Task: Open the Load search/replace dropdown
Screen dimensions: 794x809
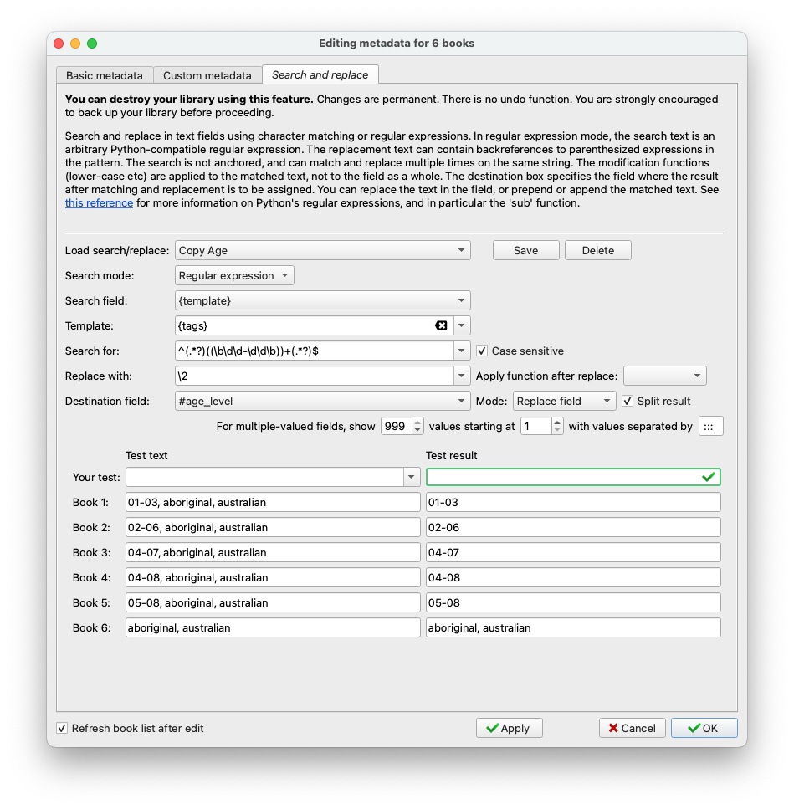Action: (x=322, y=250)
